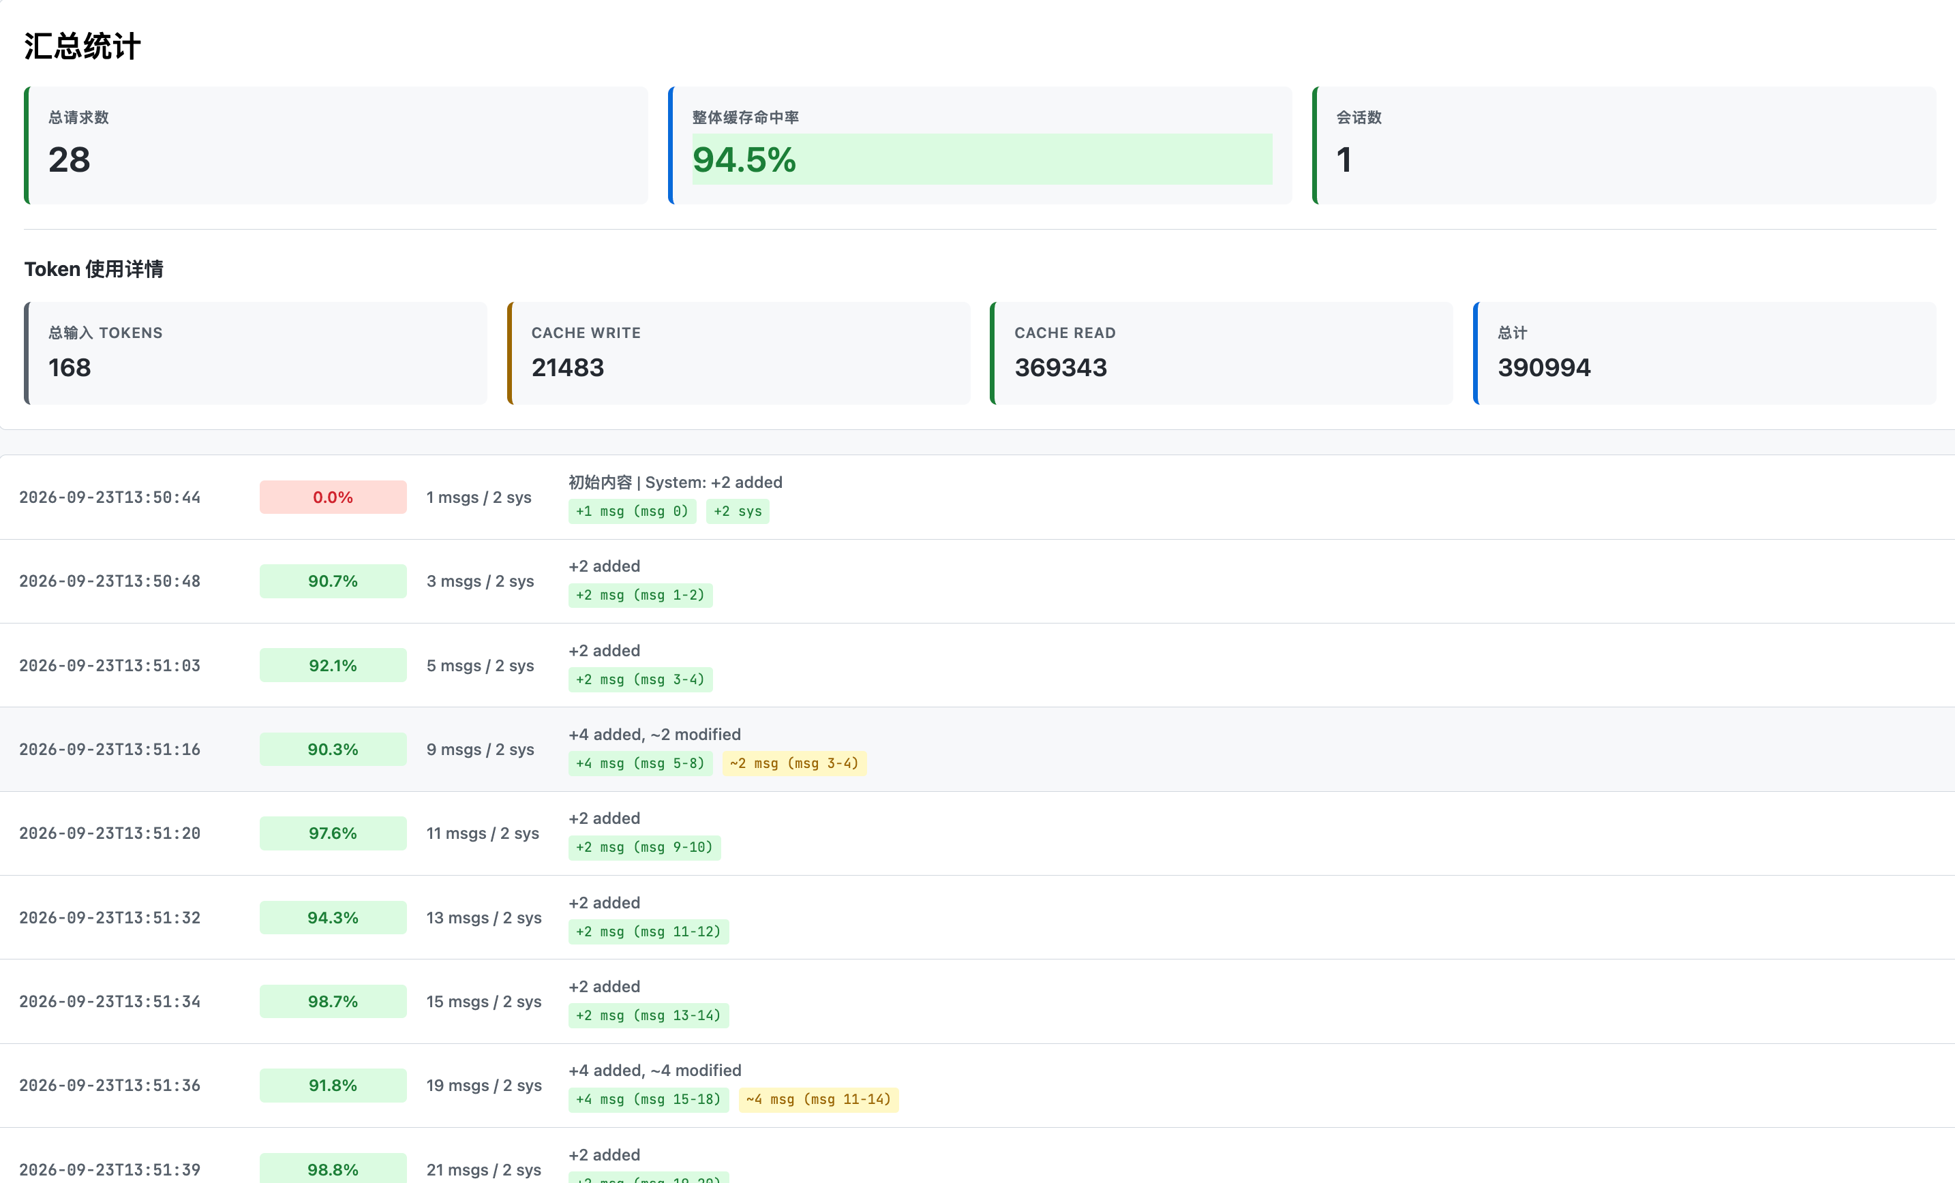Viewport: 1955px width, 1183px height.
Task: Select the timestamp 2026-09-23T13:51:03
Action: pyautogui.click(x=110, y=666)
